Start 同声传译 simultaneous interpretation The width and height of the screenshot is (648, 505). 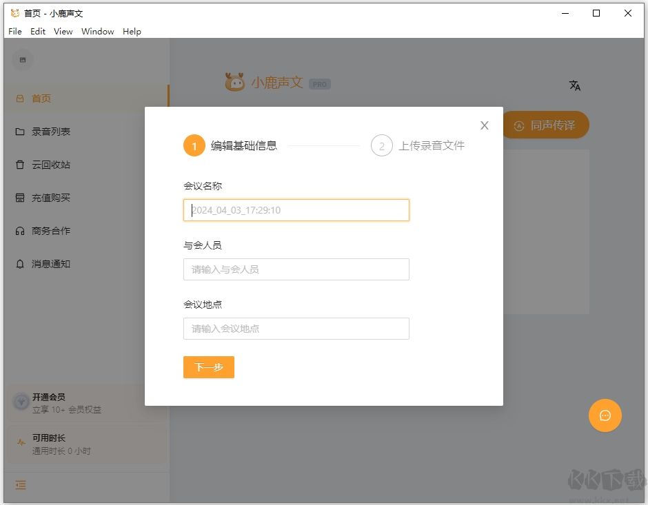(547, 125)
